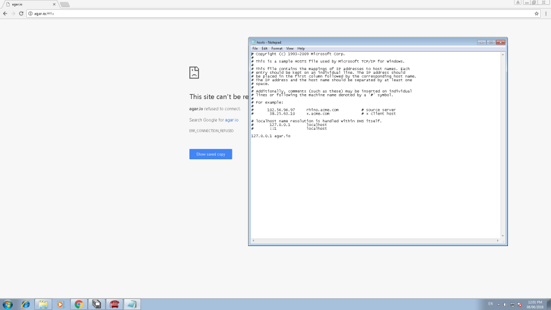Click the Copyright Microsoft Corp. line
The image size is (551, 310).
(298, 54)
